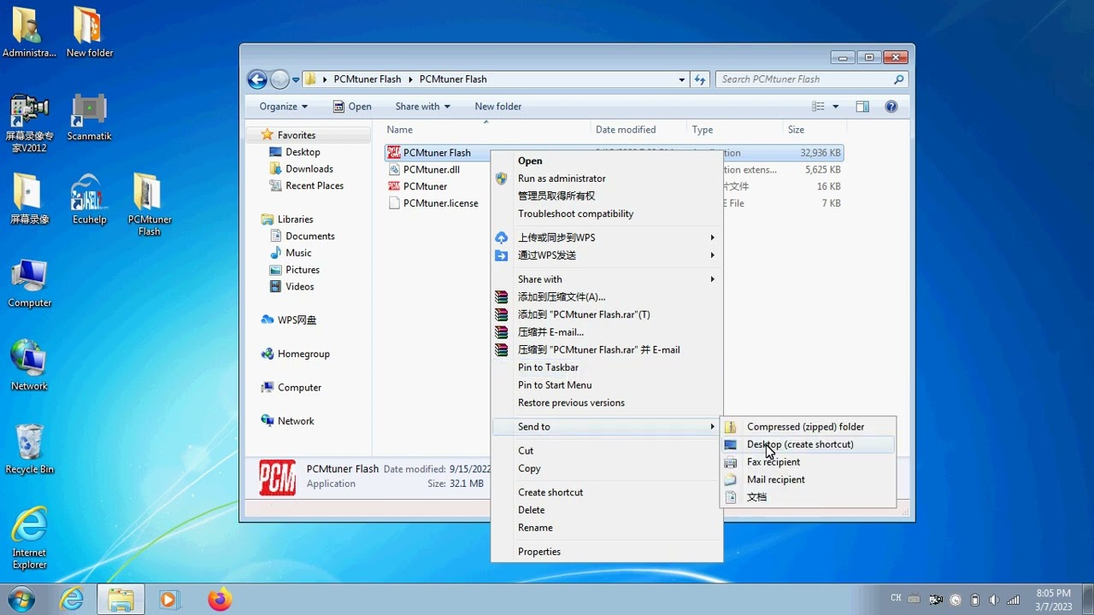Open the Network desktop icon
Screen dimensions: 1094x615
29,366
